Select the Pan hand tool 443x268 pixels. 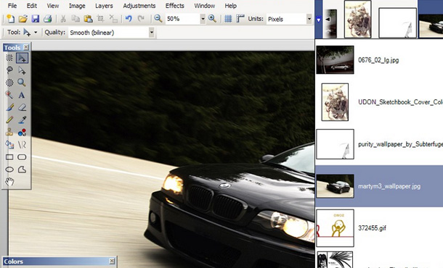pos(9,182)
